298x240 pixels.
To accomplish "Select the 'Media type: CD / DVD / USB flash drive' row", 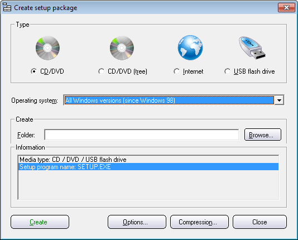I will pos(148,160).
